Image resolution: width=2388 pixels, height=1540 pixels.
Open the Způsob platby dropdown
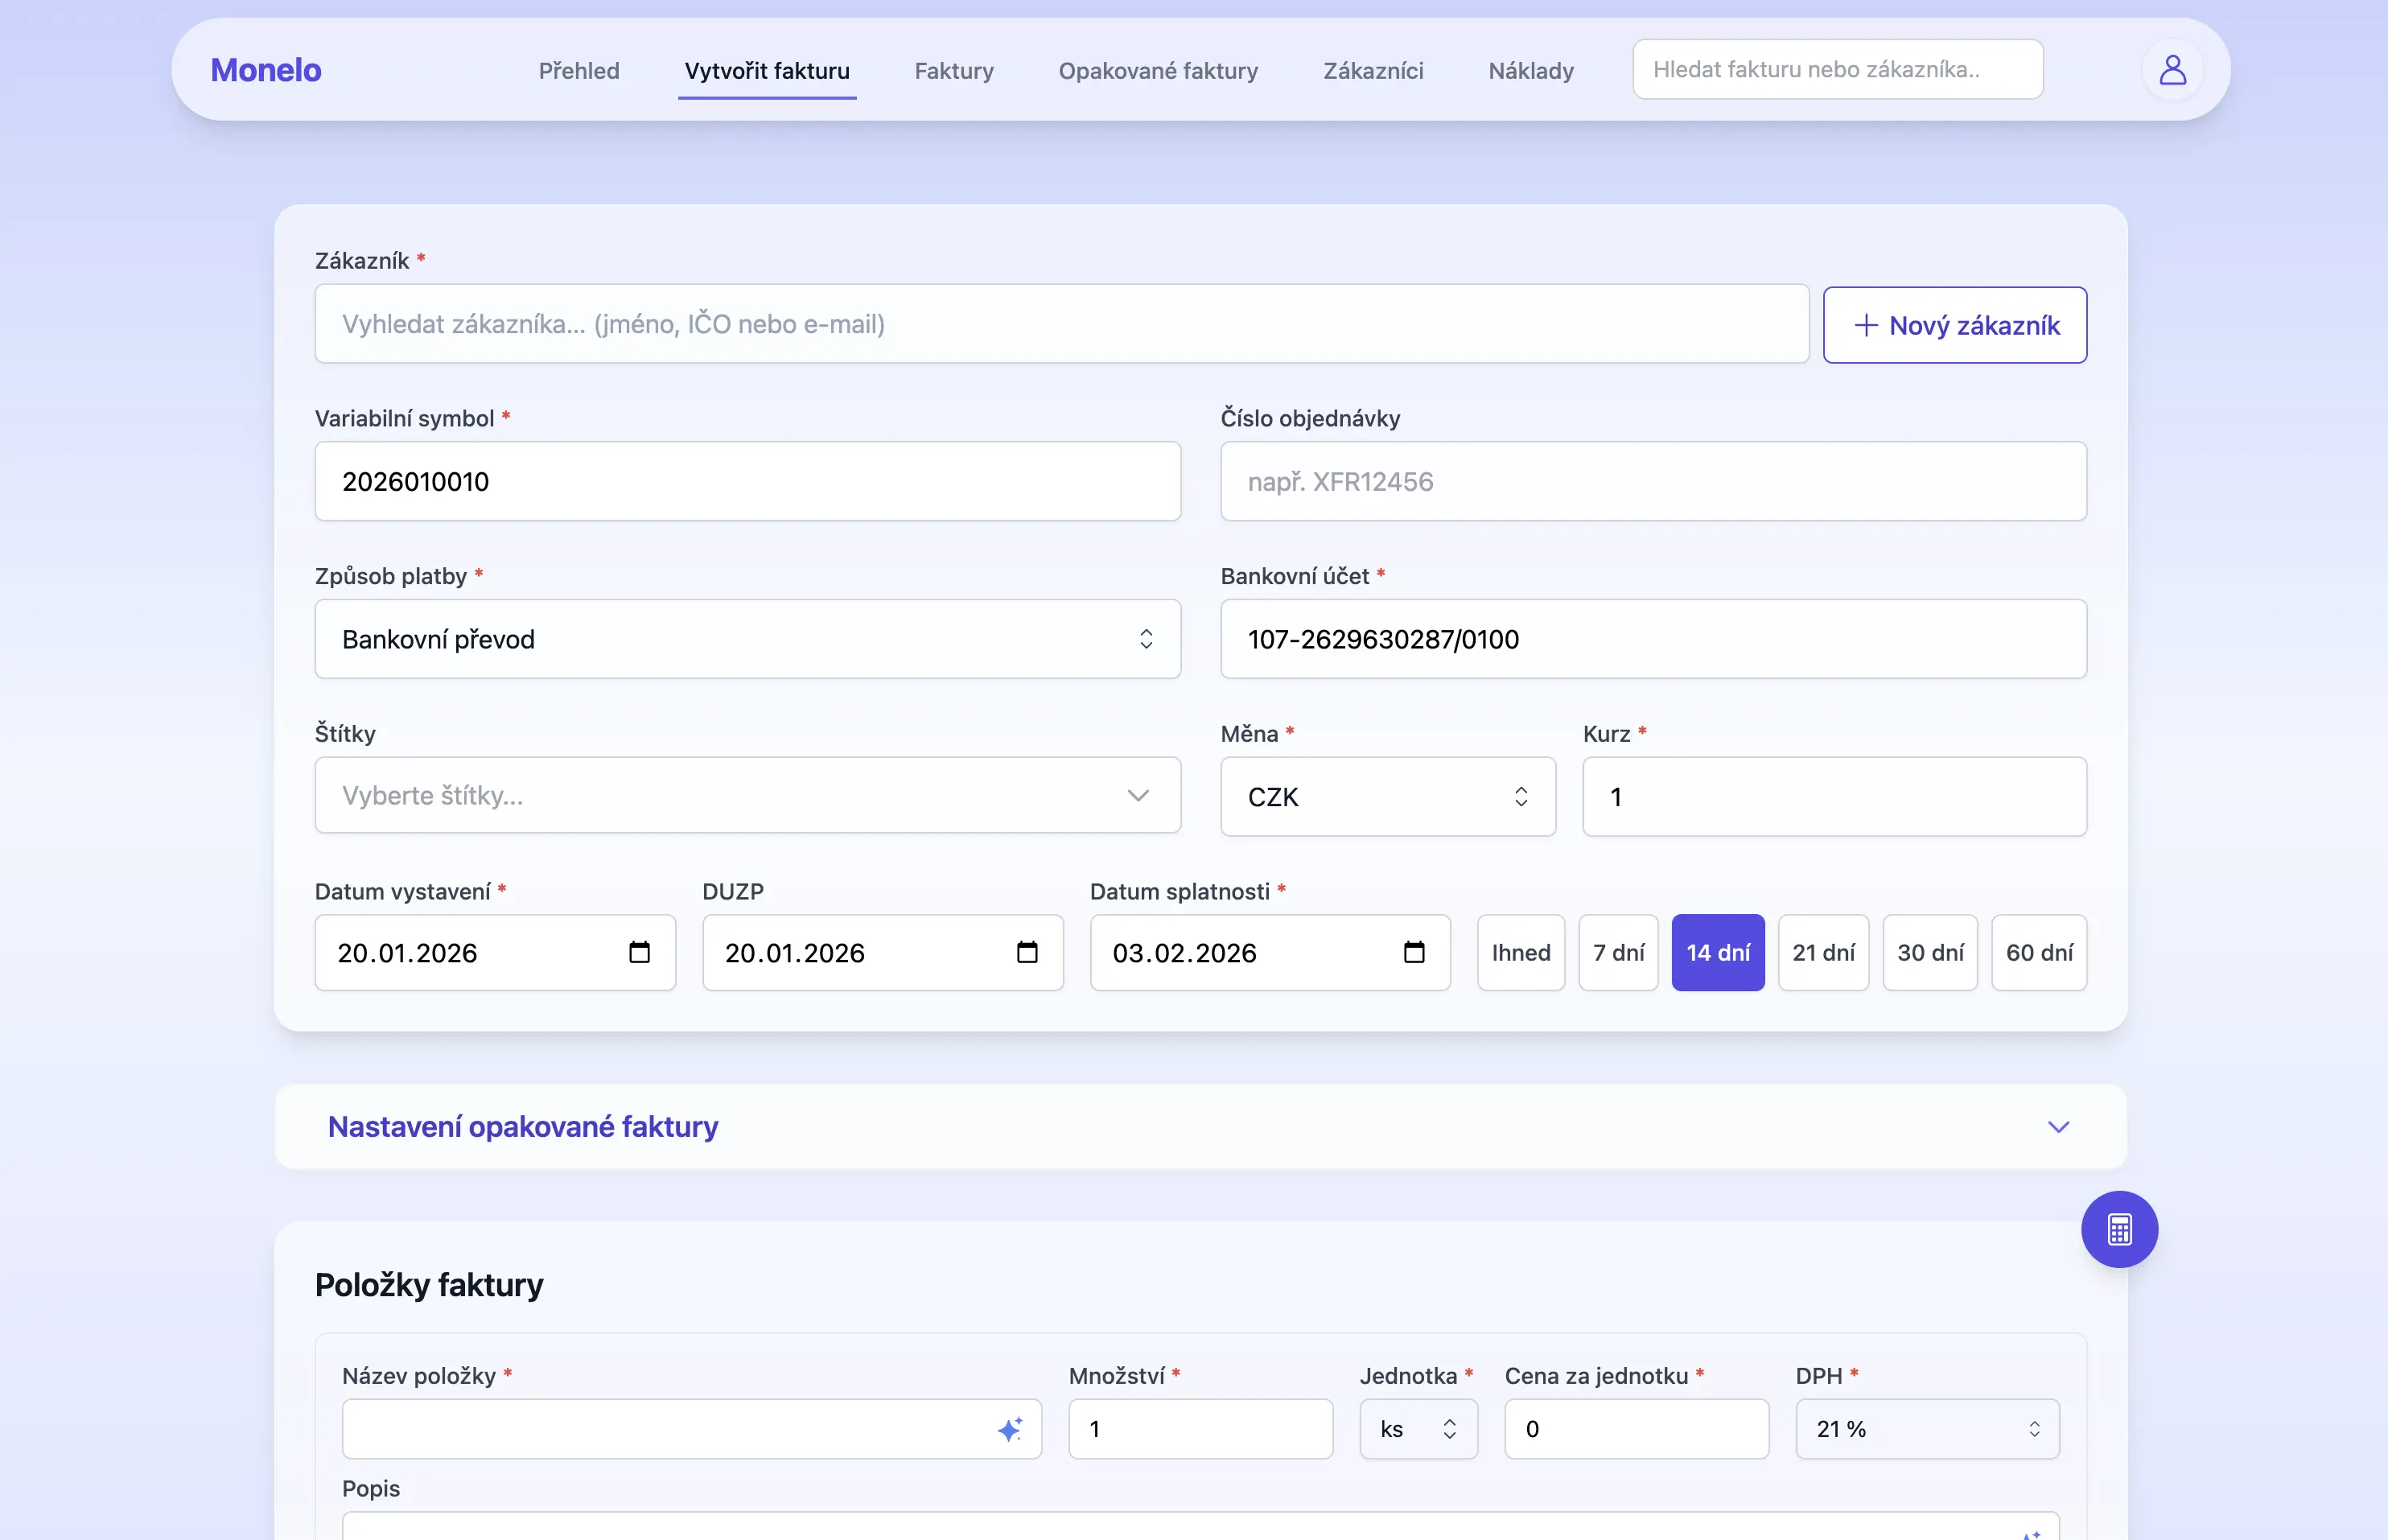coord(747,639)
